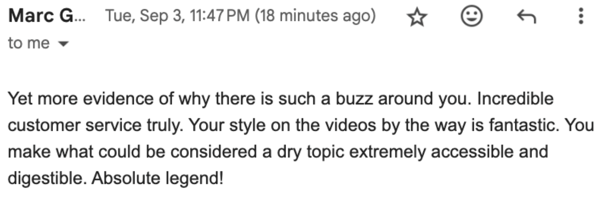The width and height of the screenshot is (602, 197).
Task: Star this email from Marc G
Action: click(x=417, y=17)
